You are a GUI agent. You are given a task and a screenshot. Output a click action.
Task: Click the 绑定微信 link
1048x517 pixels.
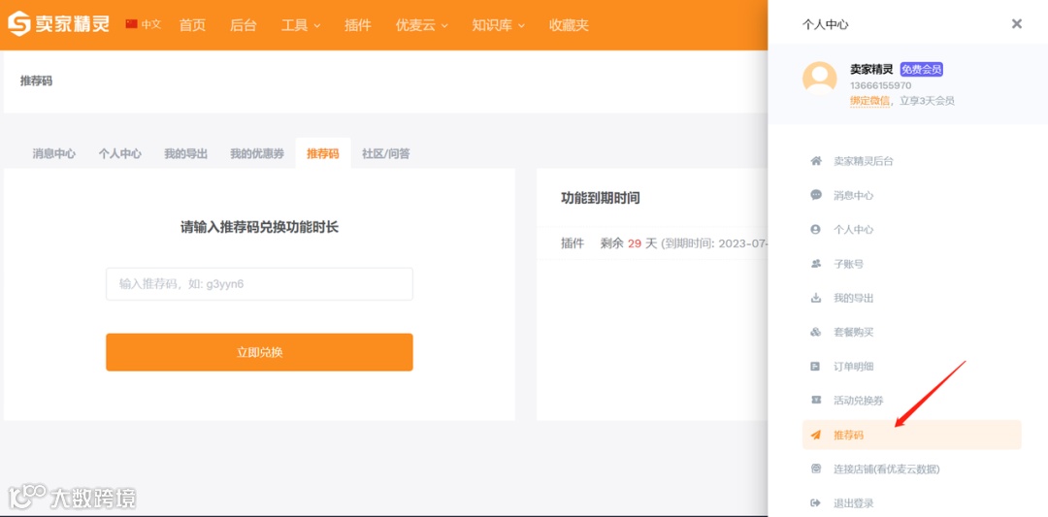click(x=869, y=101)
